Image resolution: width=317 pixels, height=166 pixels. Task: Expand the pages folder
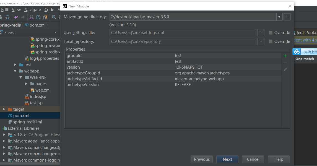(x=26, y=84)
